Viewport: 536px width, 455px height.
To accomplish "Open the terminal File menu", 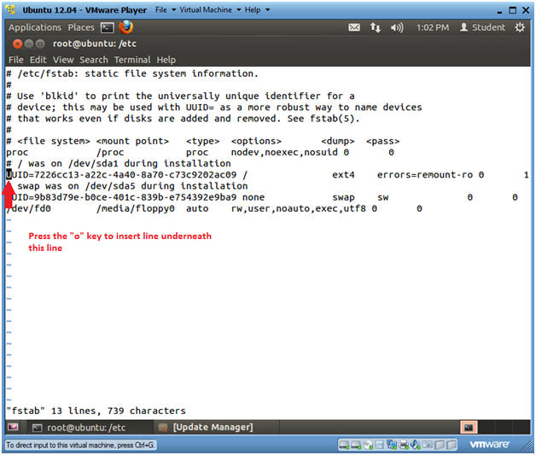I will coord(15,60).
